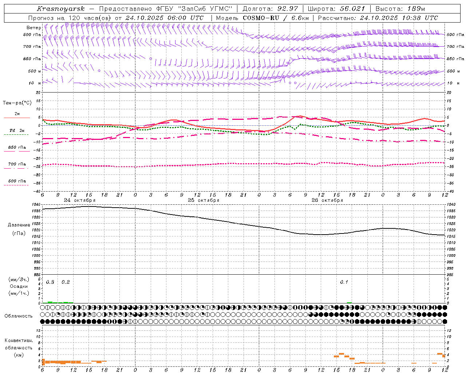The image size is (466, 373).
Task: Select the '(мм/3ч.)' precipitation unit label
Action: coord(19,280)
